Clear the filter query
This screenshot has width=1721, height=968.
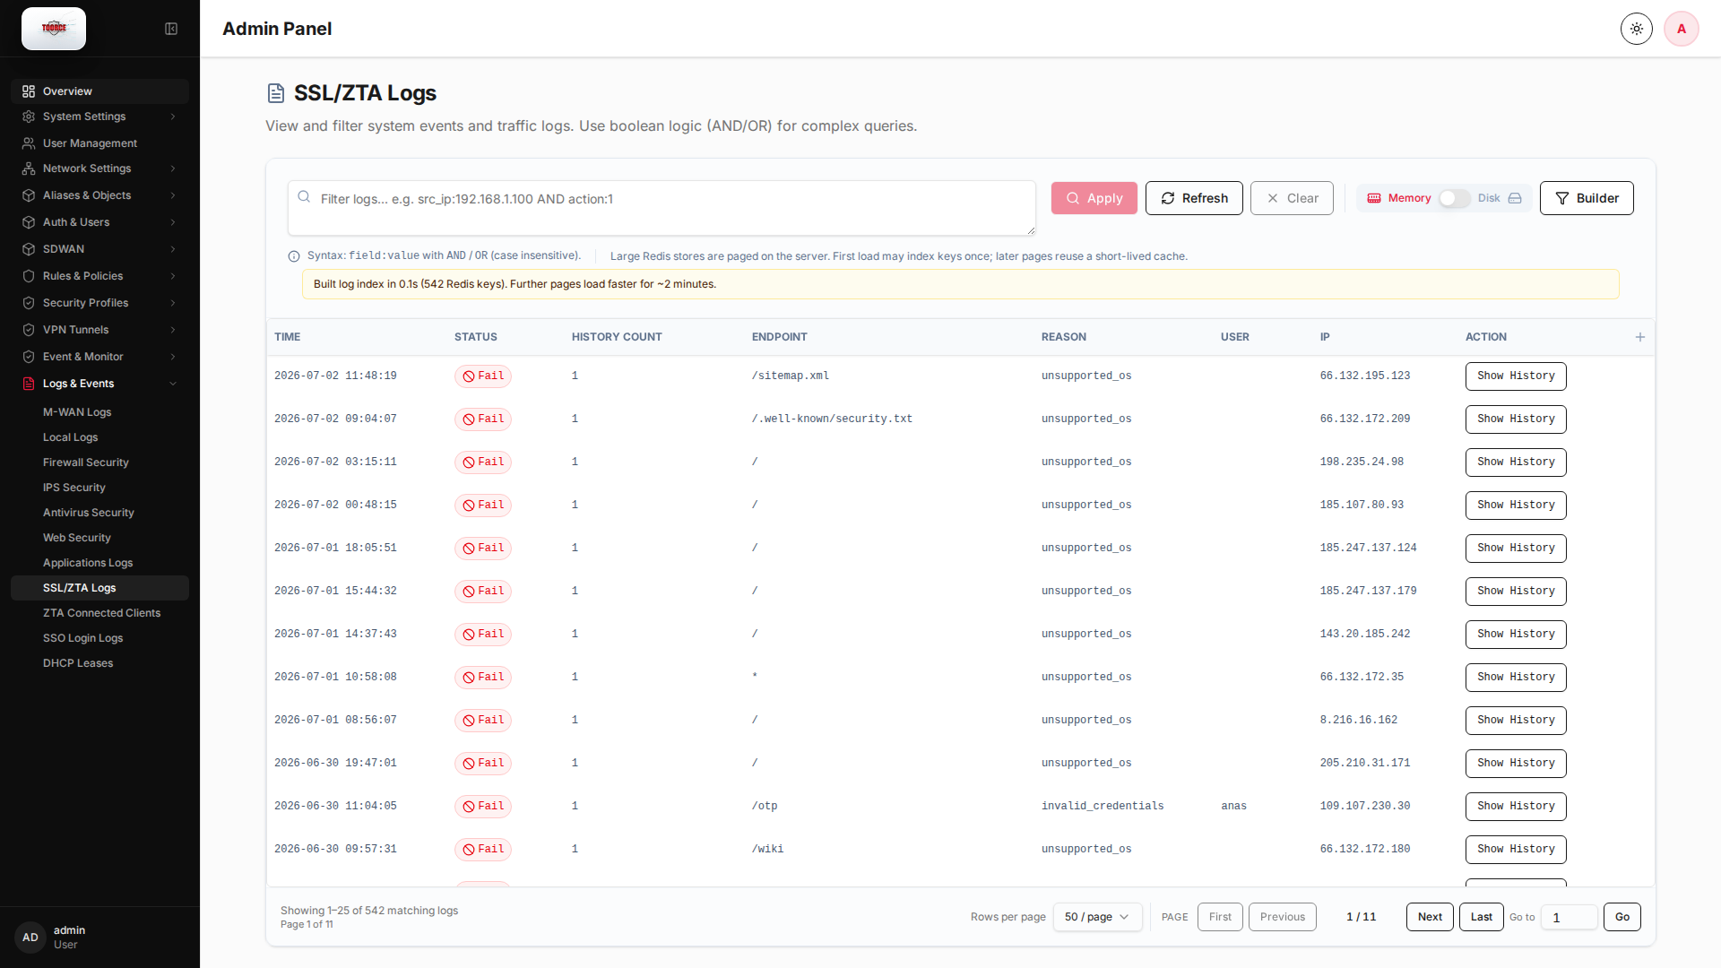(x=1292, y=198)
